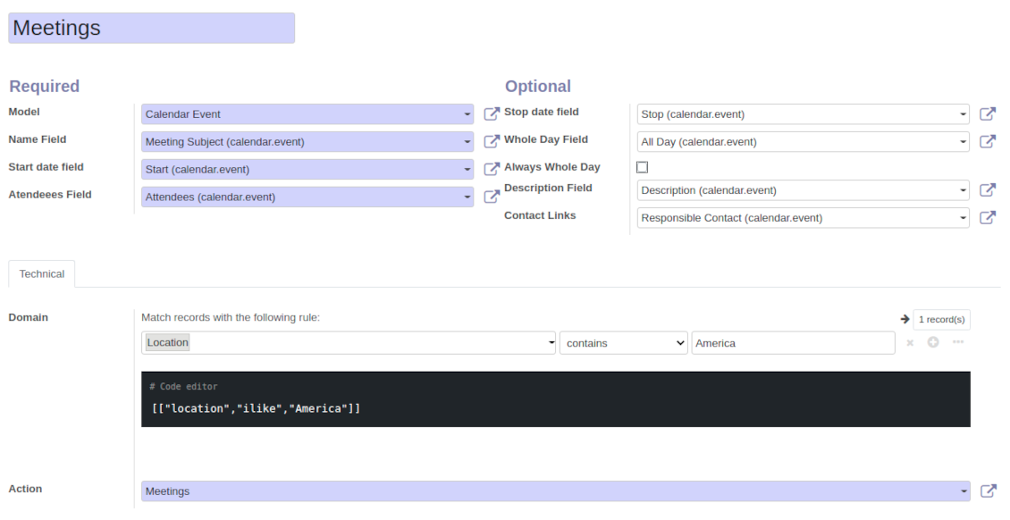Screen dimensions: 1010x520
Task: Click the 1 record(s) button
Action: [940, 319]
